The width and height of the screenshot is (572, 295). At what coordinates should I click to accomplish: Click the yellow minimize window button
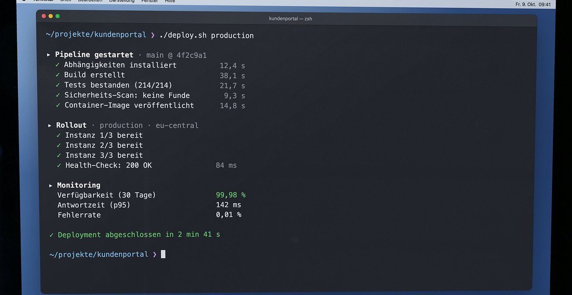51,16
